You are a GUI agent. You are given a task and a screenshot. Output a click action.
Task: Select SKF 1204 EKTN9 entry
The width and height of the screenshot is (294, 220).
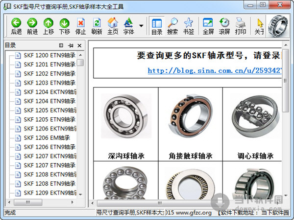click(x=50, y=92)
